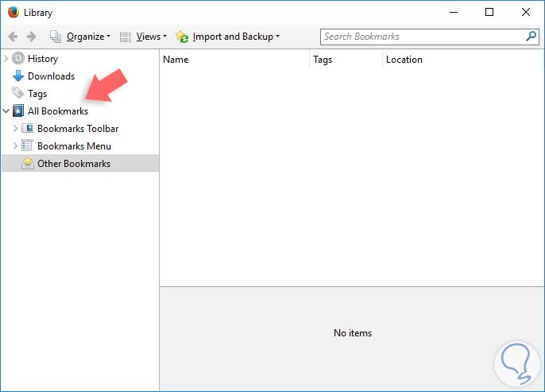Viewport: 545px width, 392px height.
Task: Sort by the Tags column header
Action: click(x=346, y=60)
